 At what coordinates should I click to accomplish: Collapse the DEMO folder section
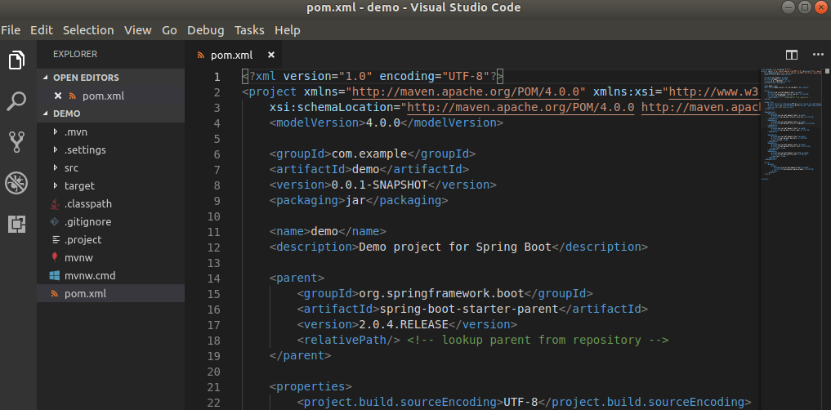pyautogui.click(x=45, y=114)
